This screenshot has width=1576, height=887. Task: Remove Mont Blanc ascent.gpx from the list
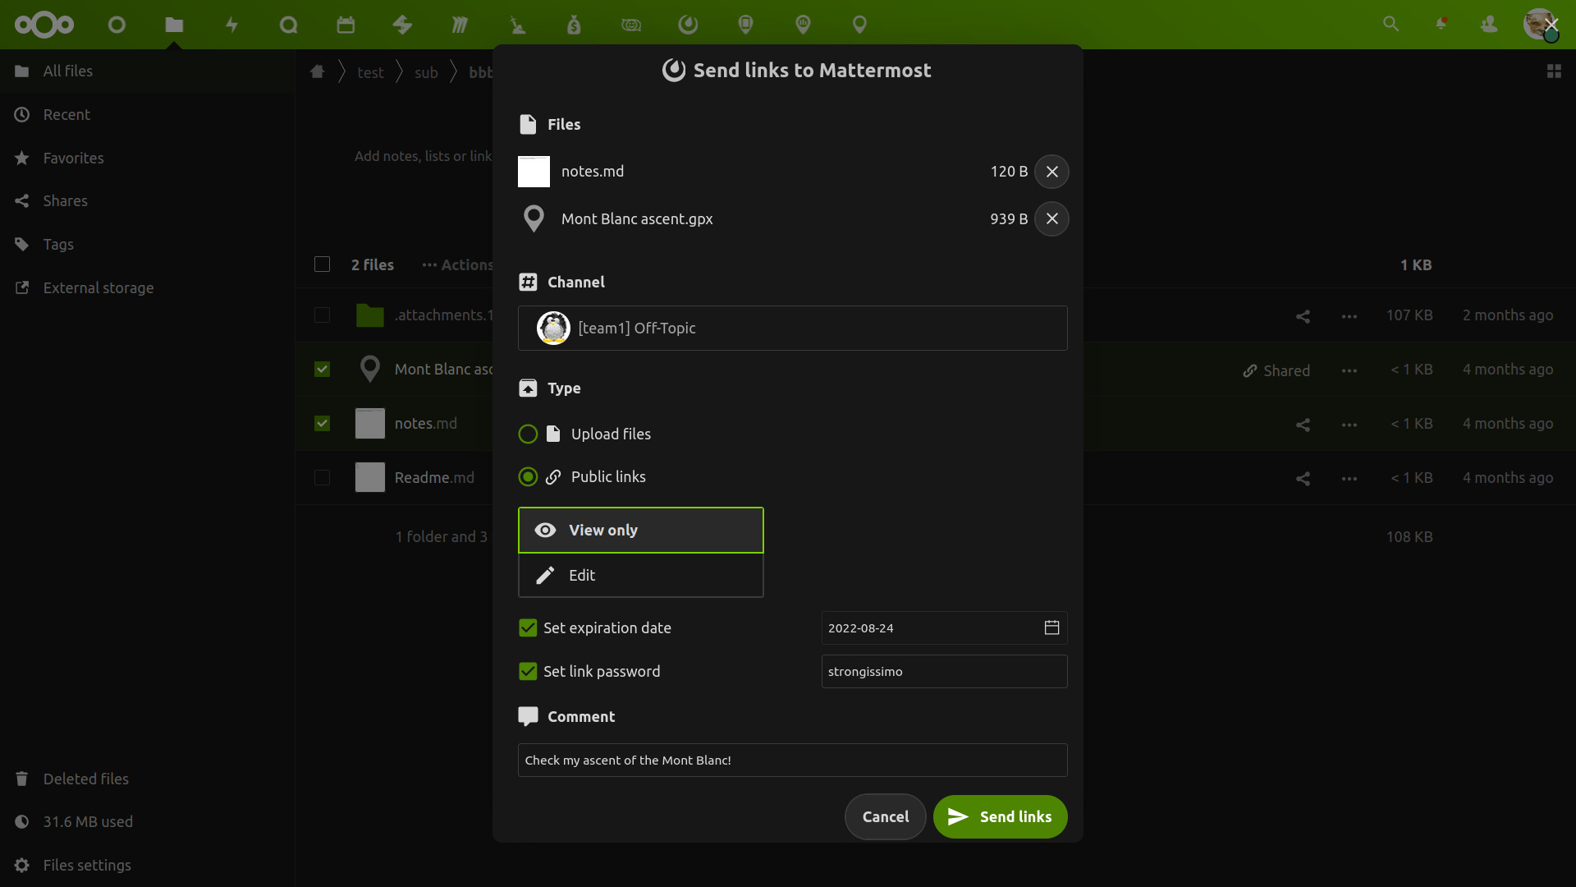[1051, 218]
